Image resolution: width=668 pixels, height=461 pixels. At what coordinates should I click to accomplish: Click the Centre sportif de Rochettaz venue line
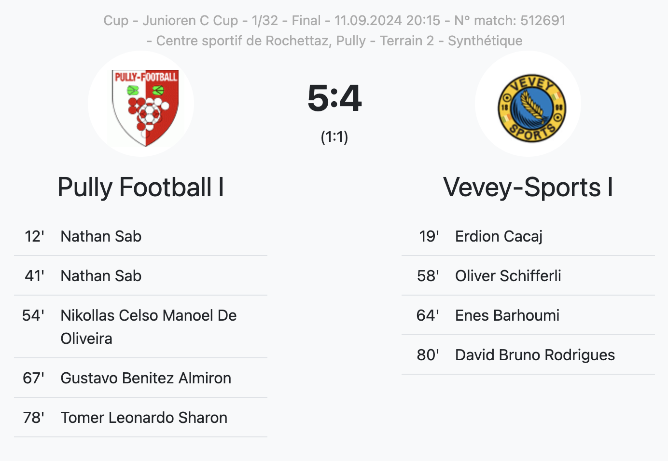point(334,41)
